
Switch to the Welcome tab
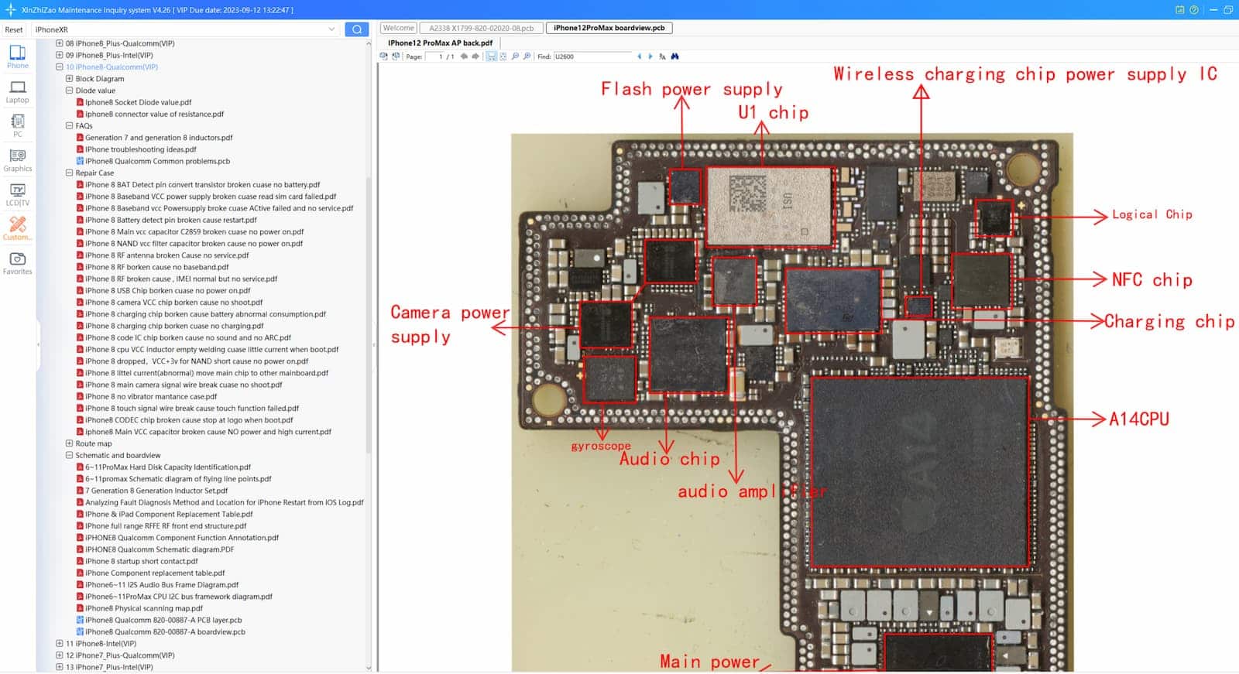pyautogui.click(x=399, y=28)
